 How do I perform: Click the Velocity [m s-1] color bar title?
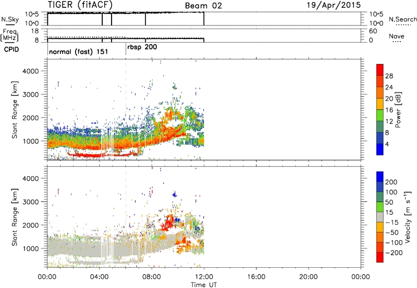(407, 217)
